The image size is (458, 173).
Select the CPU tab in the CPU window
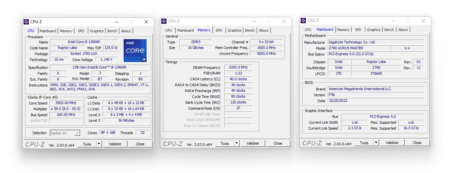click(31, 31)
